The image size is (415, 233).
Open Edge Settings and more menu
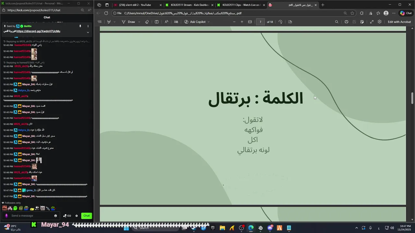point(394,13)
